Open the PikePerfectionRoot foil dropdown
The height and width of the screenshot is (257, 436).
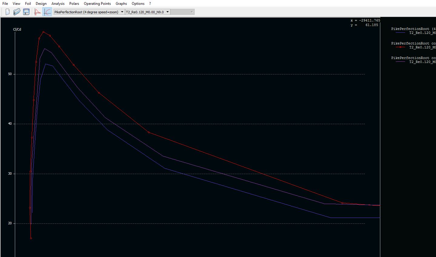point(89,12)
